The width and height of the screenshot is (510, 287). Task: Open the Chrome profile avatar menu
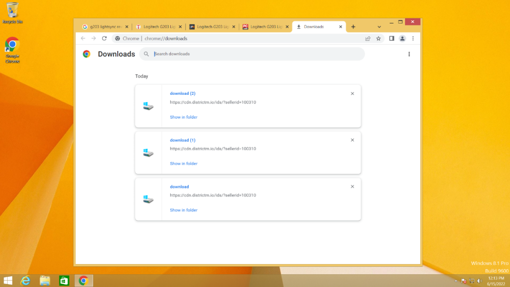402,38
